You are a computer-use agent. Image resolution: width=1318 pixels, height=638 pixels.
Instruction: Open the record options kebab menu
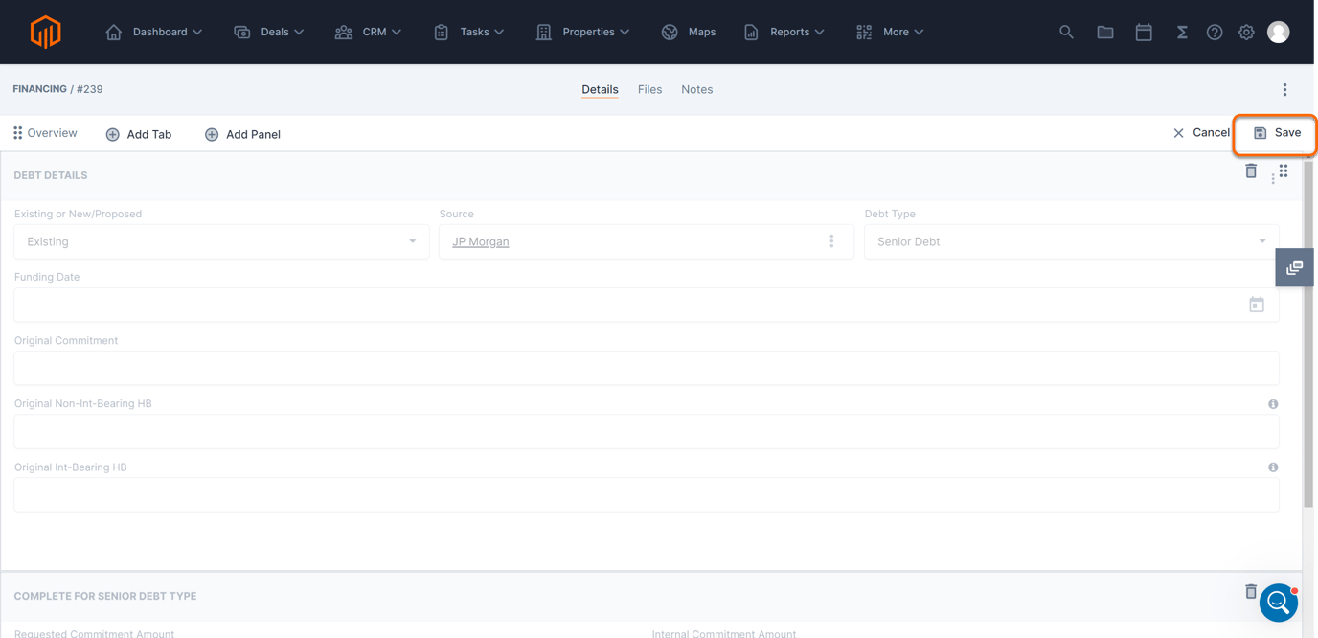tap(1284, 89)
